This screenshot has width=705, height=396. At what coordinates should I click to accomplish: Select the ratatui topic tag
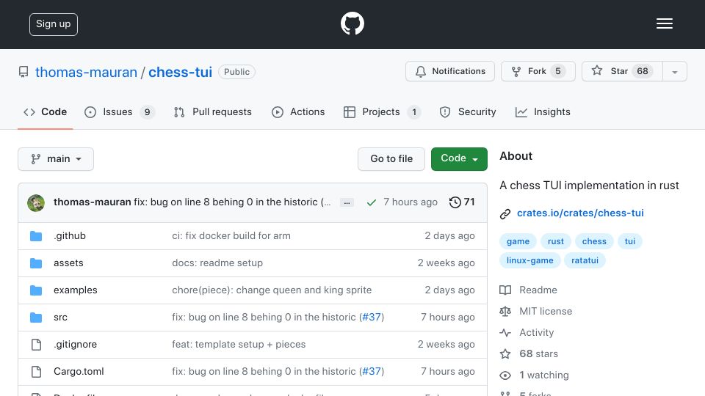585,260
